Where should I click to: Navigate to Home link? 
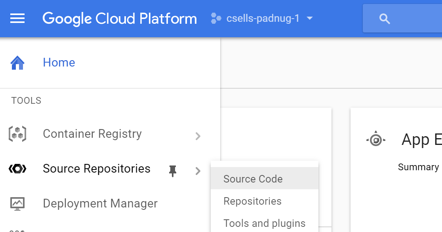coord(59,62)
